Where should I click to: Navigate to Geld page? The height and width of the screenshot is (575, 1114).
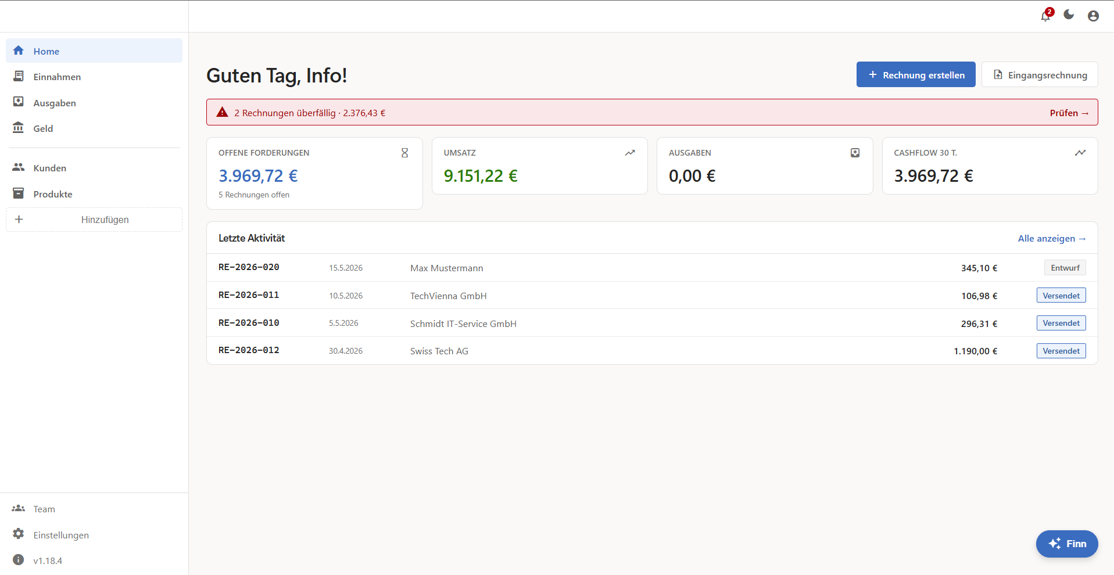pos(94,128)
